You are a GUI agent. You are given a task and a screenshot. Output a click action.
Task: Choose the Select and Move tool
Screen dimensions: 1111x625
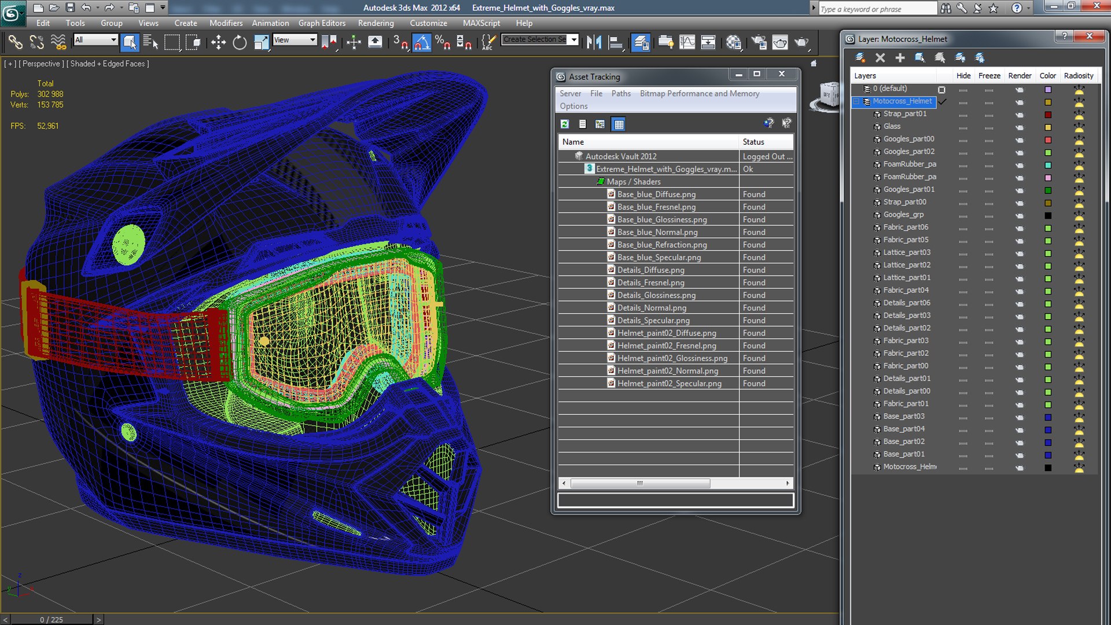tap(218, 42)
